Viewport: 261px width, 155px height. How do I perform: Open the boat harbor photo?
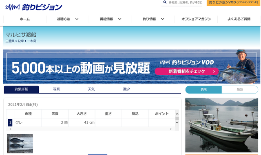coord(222,125)
